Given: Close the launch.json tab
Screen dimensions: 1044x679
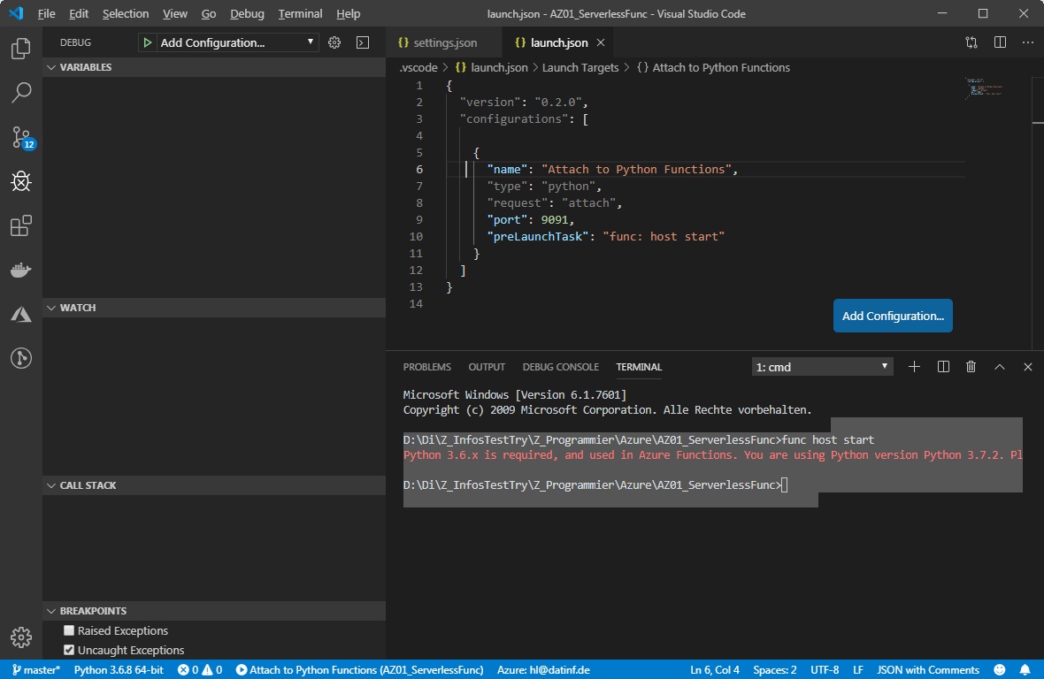Looking at the screenshot, I should 601,42.
